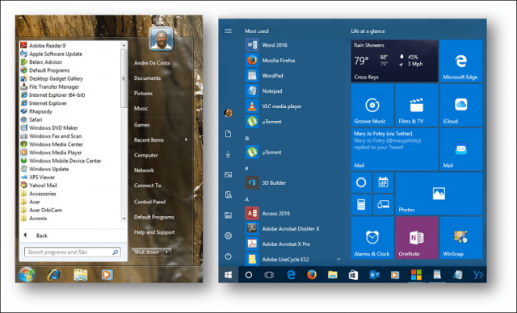Screen dimensions: 517x313
Task: Expand the Adobe LiveCycle ES2 folder chevron
Action: (x=338, y=259)
